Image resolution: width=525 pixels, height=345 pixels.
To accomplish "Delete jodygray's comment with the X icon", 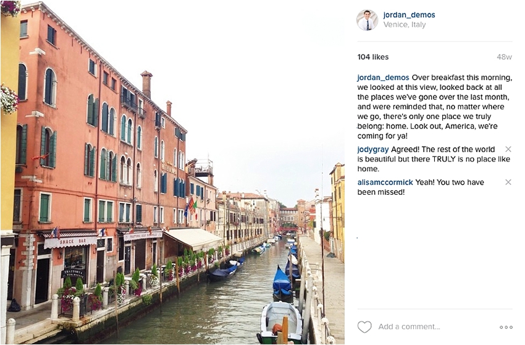I will click(x=508, y=149).
